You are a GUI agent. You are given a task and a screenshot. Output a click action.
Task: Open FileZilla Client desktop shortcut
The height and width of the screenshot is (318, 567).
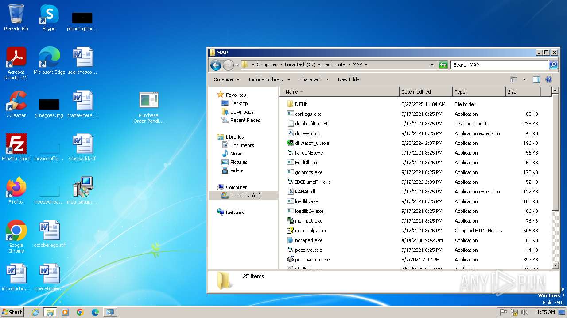tap(16, 148)
